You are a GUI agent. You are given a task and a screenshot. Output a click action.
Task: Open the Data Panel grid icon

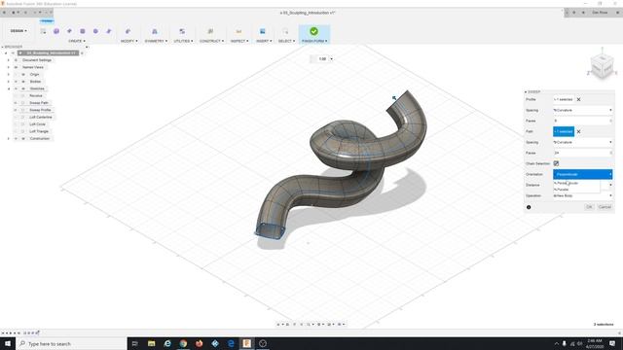(4, 13)
